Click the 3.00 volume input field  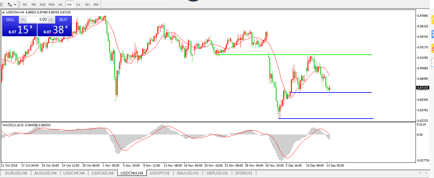click(37, 19)
